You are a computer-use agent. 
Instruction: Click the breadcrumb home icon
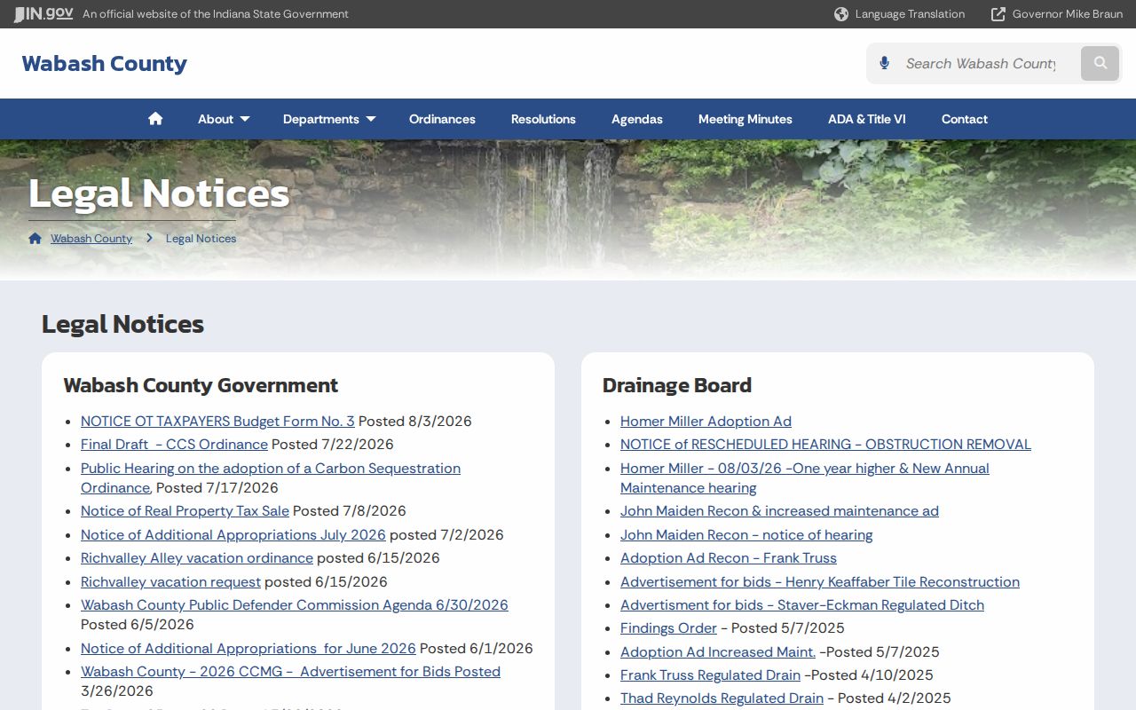tap(35, 238)
